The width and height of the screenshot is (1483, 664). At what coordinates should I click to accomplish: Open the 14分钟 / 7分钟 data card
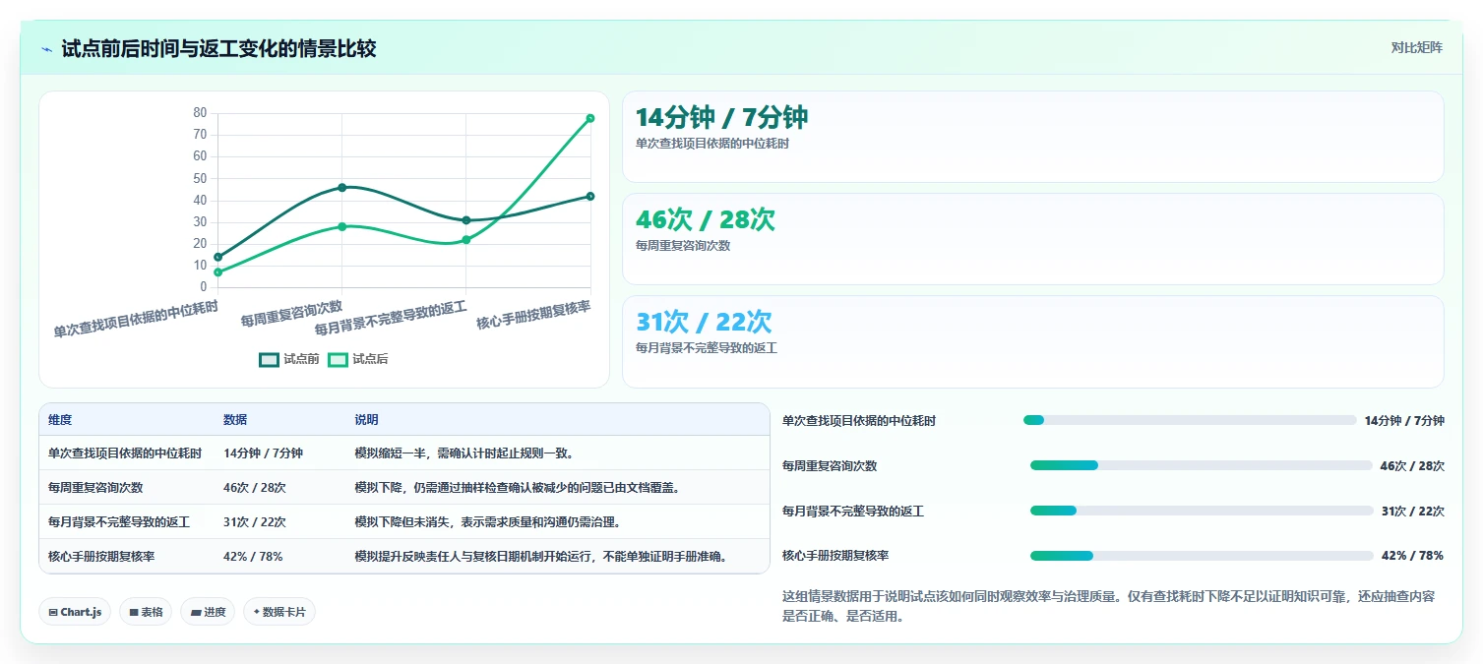(x=1033, y=137)
